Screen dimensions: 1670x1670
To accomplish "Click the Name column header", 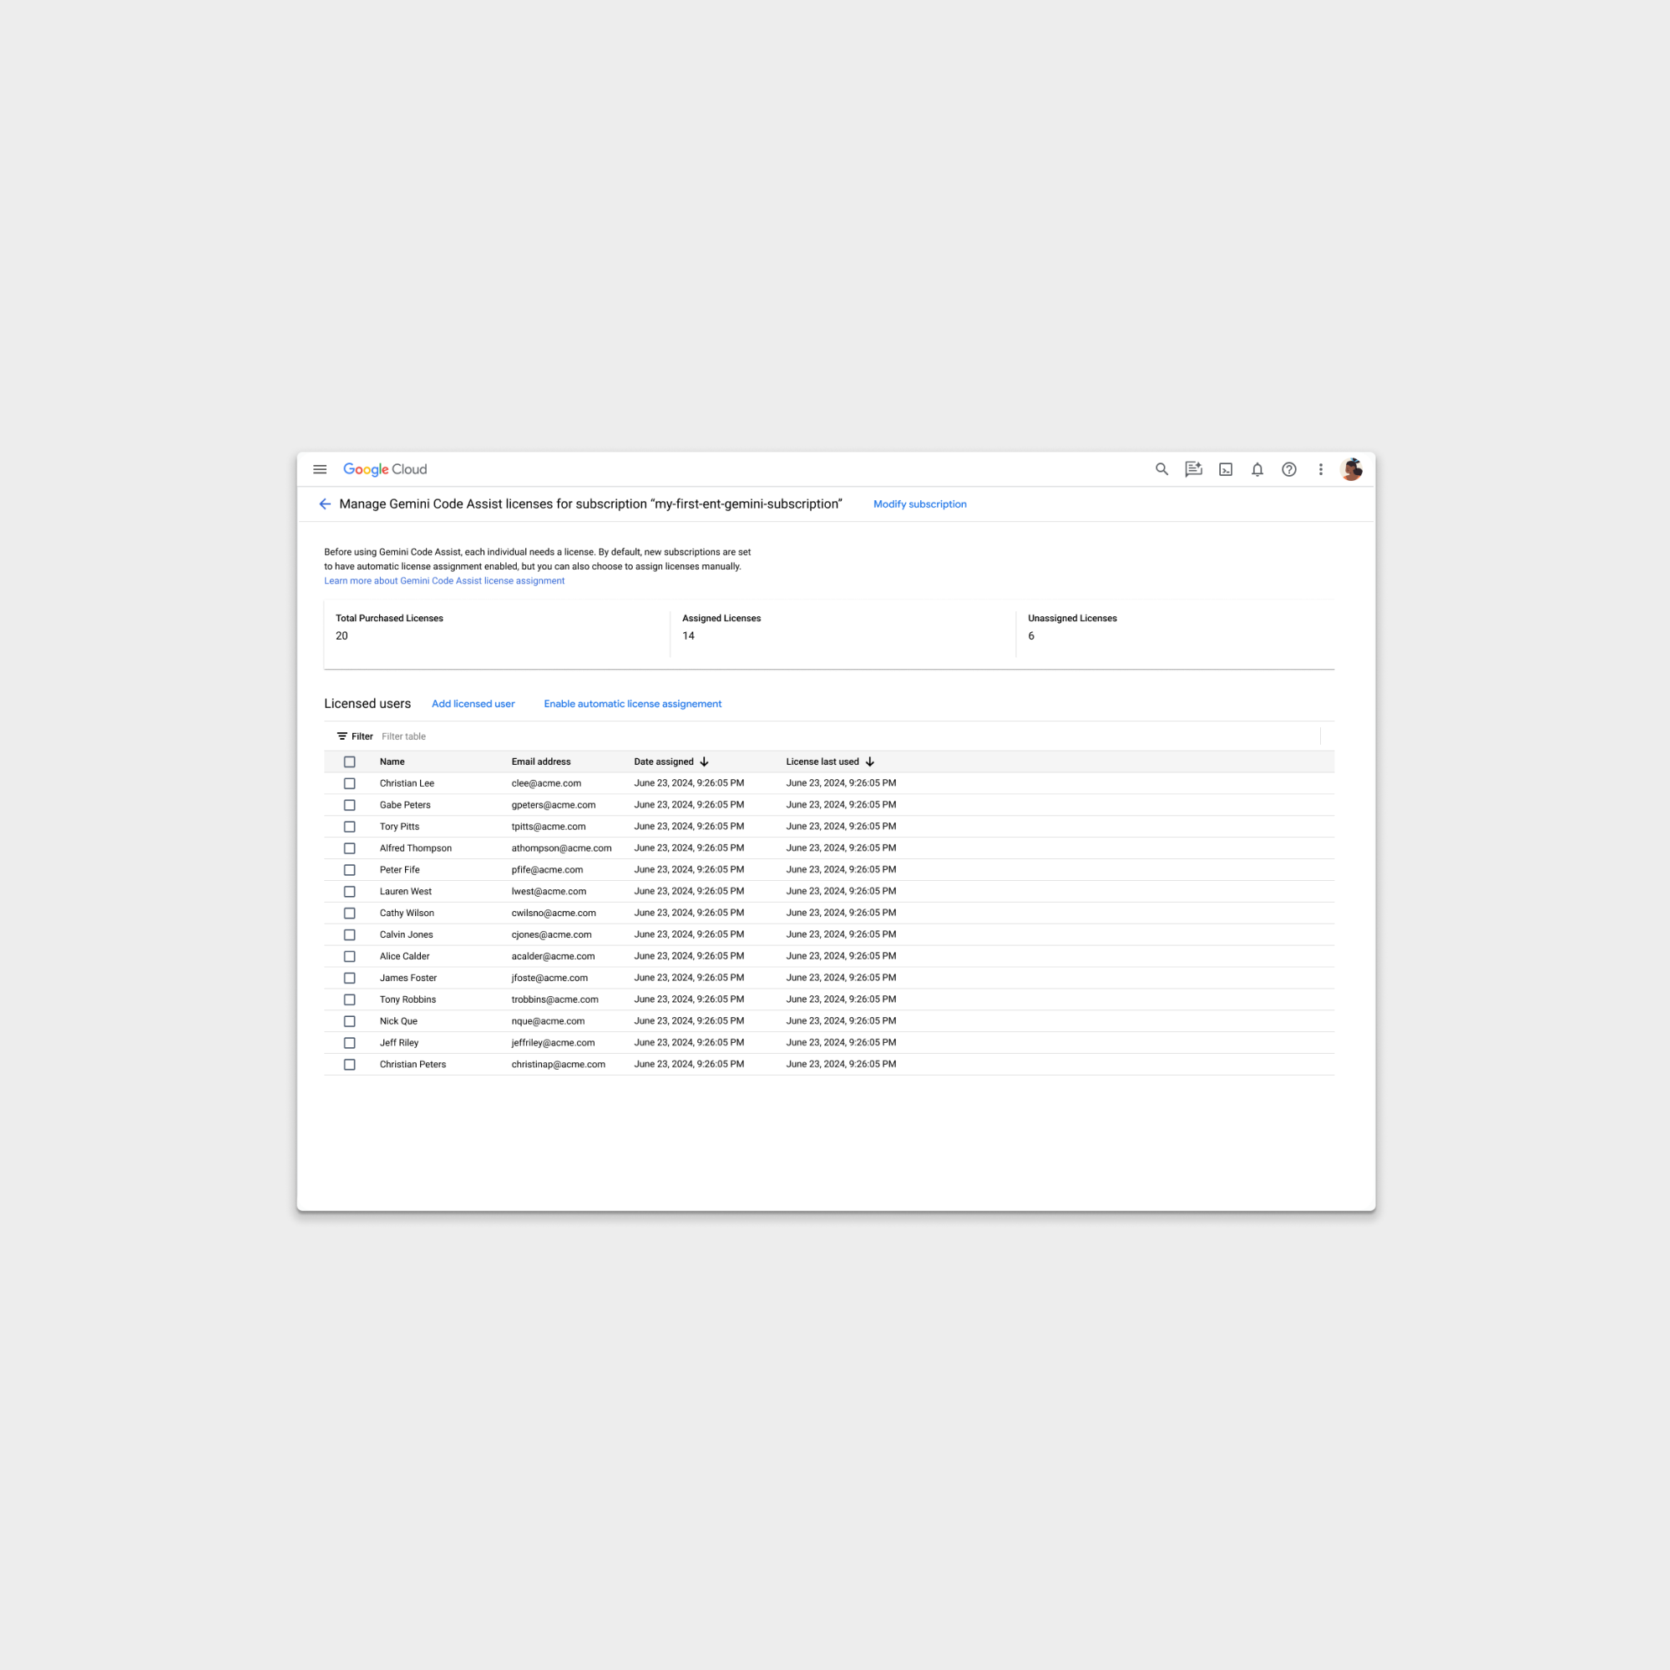I will [392, 762].
